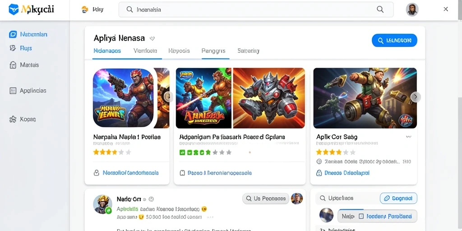Screen dimensions: 462x231
Task: Close the window with the X
Action: pyautogui.click(x=446, y=9)
